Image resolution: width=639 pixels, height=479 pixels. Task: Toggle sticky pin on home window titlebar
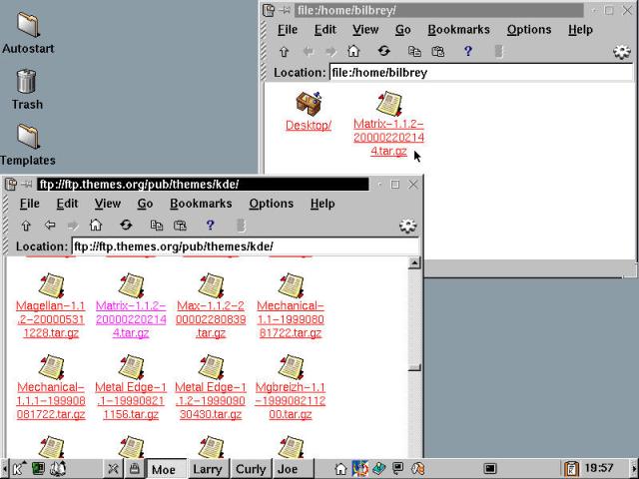click(286, 11)
